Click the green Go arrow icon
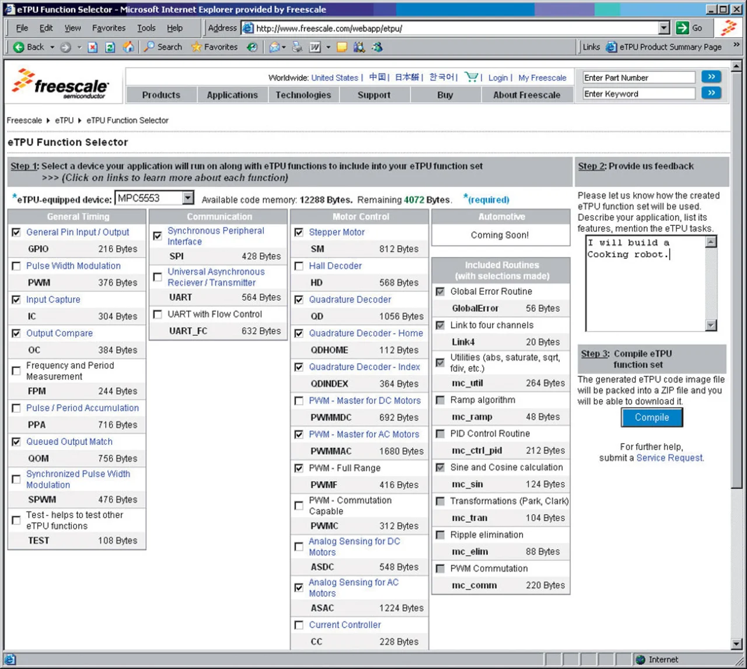The image size is (747, 669). pyautogui.click(x=682, y=28)
